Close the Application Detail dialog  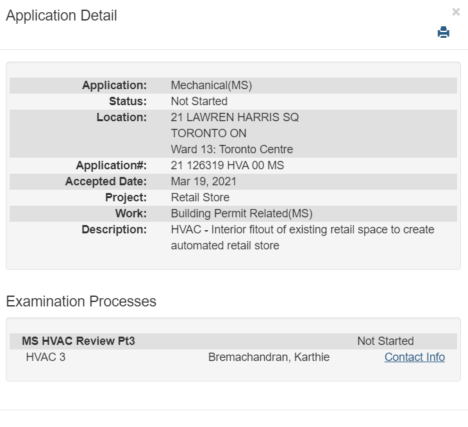(455, 12)
